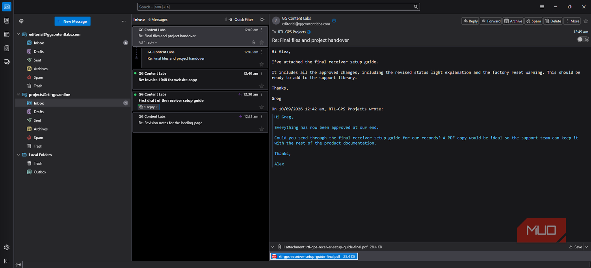591x268 pixels.
Task: Click the online status icon in status bar
Action: point(18,264)
